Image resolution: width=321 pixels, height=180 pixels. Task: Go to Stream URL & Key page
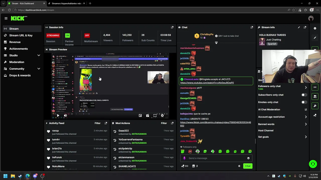click(22, 35)
